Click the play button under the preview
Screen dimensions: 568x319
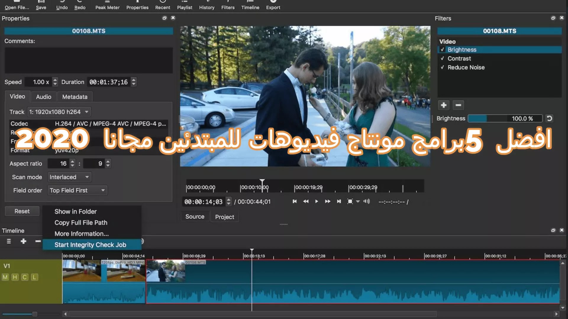pyautogui.click(x=317, y=201)
